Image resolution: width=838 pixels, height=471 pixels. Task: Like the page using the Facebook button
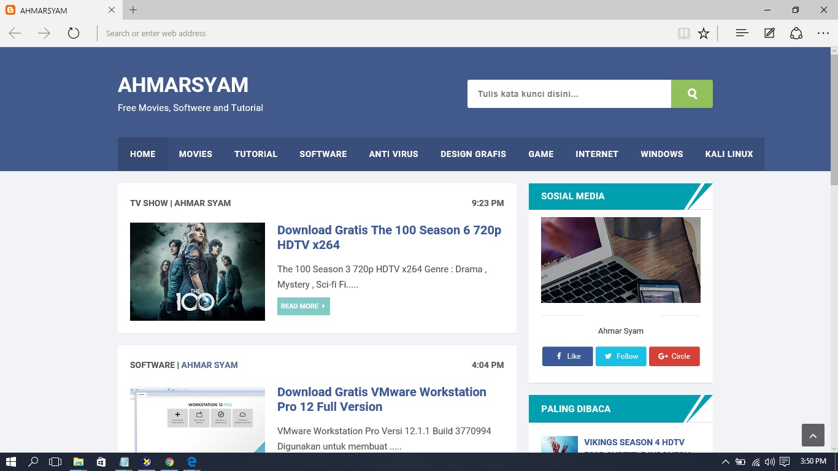(567, 356)
